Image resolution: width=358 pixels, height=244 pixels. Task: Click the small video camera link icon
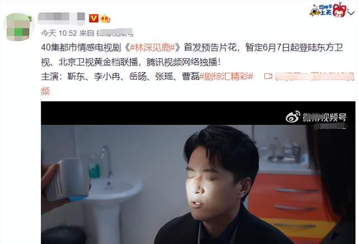pyautogui.click(x=268, y=76)
